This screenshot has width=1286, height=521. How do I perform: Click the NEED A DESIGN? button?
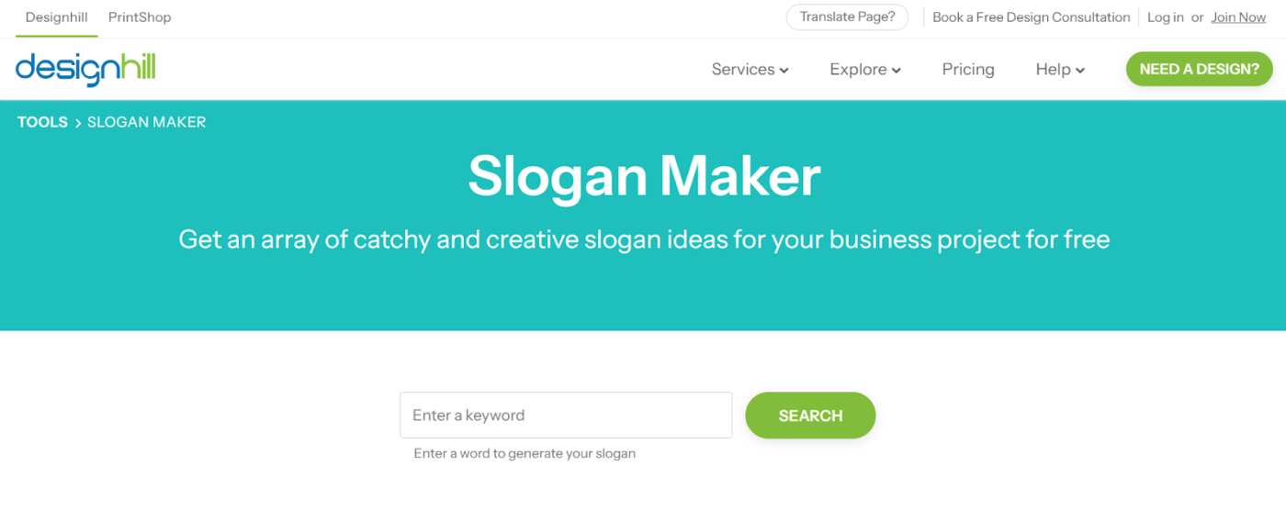(x=1199, y=69)
